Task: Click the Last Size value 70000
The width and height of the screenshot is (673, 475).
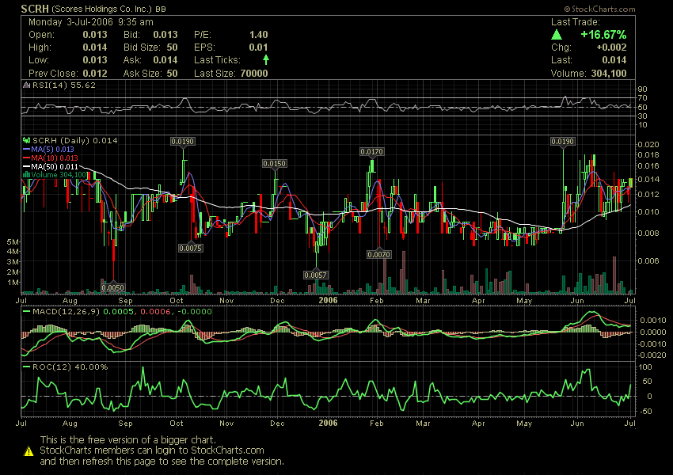Action: click(x=254, y=74)
